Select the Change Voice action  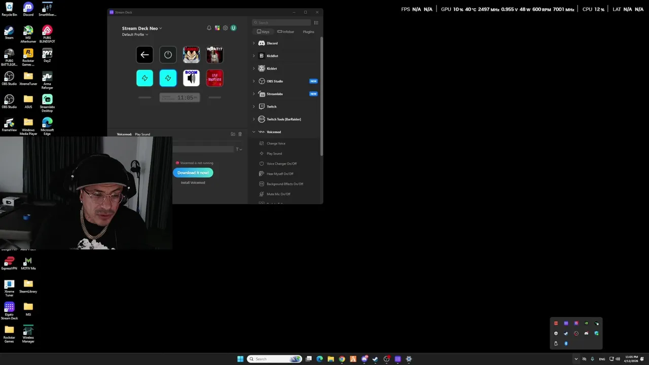point(276,143)
